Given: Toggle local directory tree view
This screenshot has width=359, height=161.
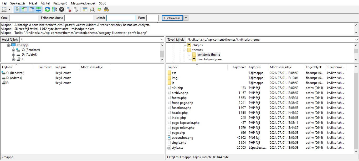Looking at the screenshot, I should click(x=24, y=9).
